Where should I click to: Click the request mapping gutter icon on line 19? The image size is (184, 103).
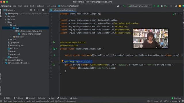click(54, 65)
